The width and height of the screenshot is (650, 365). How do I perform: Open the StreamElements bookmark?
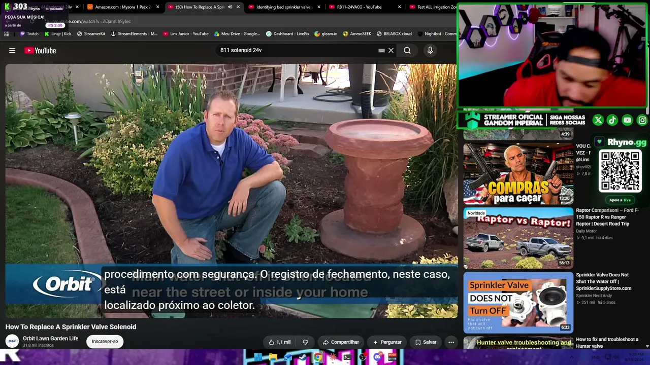coord(134,34)
